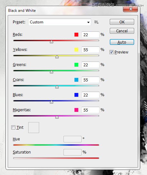Screen dimensions: 147x175
Task: Enable the Tint checkbox
Action: point(13,128)
